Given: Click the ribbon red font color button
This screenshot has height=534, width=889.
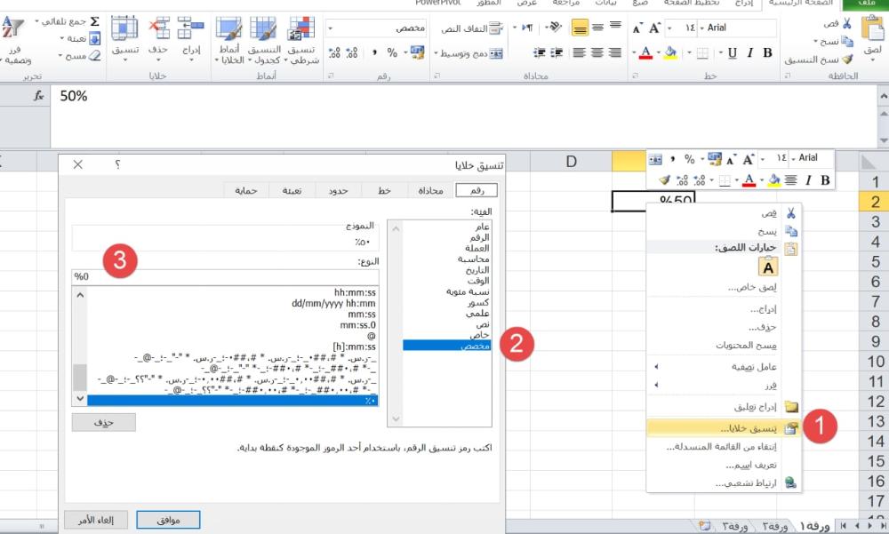Looking at the screenshot, I should pos(645,53).
